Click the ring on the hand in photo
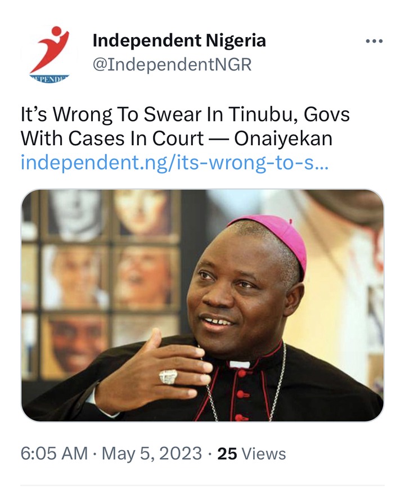This screenshot has width=405, height=489. [168, 376]
